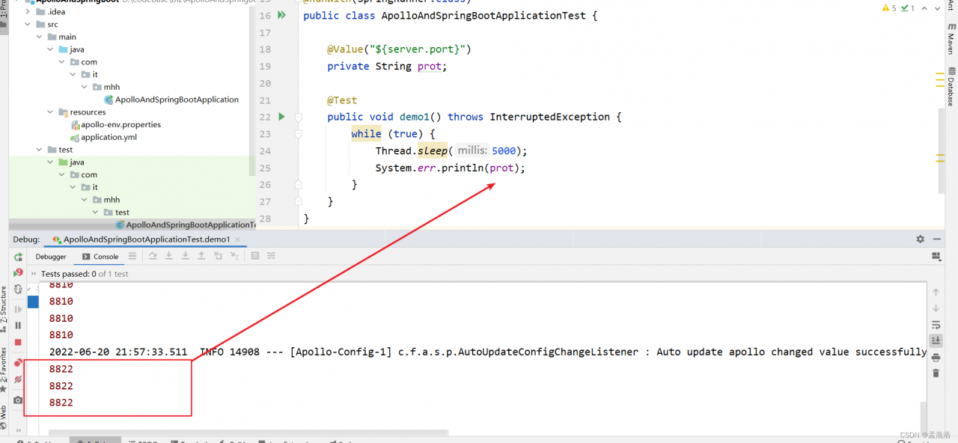Hide the Debug tool window
Viewport: 958px width, 443px height.
[938, 239]
